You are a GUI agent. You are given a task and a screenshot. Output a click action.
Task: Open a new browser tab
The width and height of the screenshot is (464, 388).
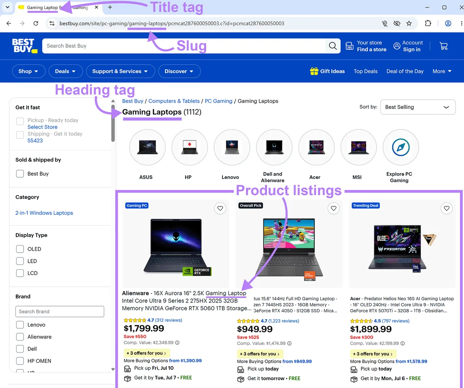pyautogui.click(x=110, y=7)
